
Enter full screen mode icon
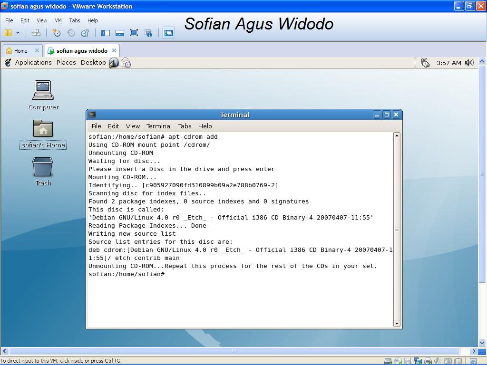coord(134,33)
